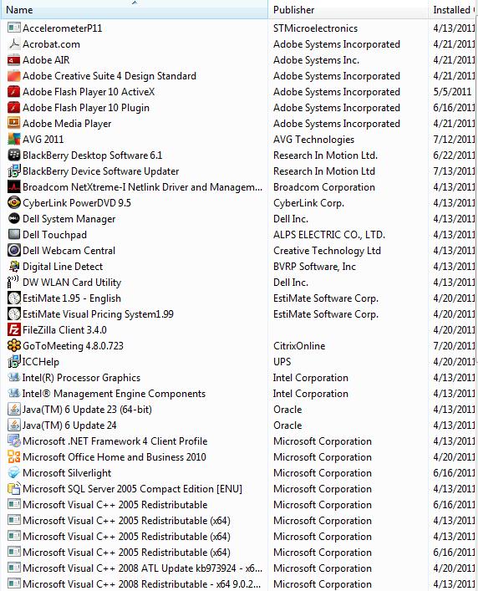The image size is (478, 591).
Task: Select Microsoft Visual C++ 2008 Redistributable x64 row
Action: pos(239,583)
